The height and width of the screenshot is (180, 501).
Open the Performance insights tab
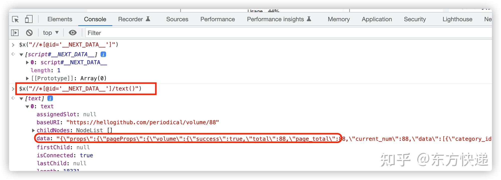[279, 19]
